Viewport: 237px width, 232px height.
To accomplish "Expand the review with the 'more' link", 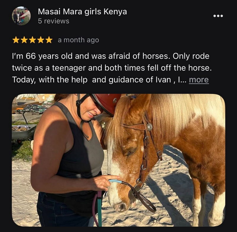I will (199, 80).
